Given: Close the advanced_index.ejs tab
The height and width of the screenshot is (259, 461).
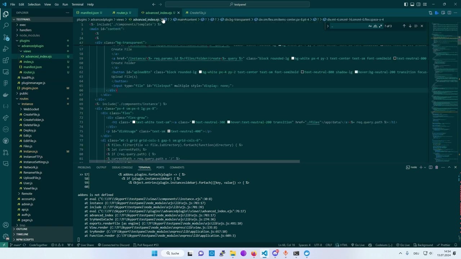Looking at the screenshot, I should coord(178,13).
